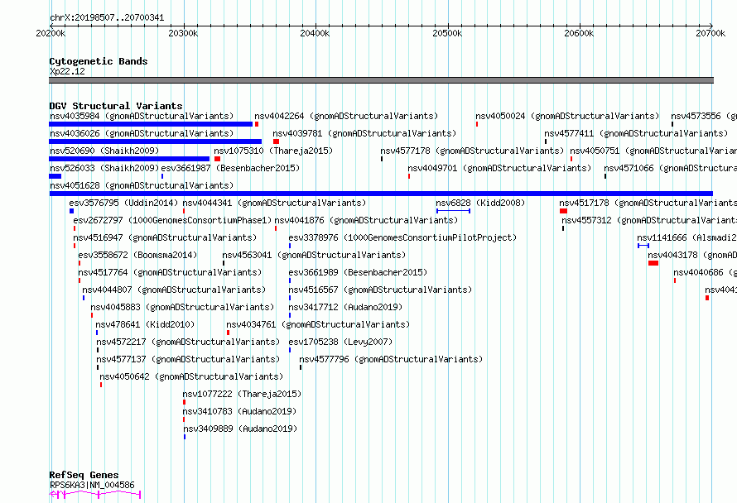737x503 pixels.
Task: Open nsv4041876 variant label
Action: [366, 220]
